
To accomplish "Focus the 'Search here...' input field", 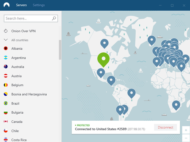I will pyautogui.click(x=31, y=18).
